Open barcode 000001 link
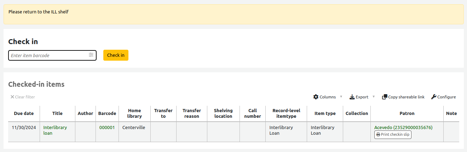This screenshot has height=152, width=467. [107, 128]
